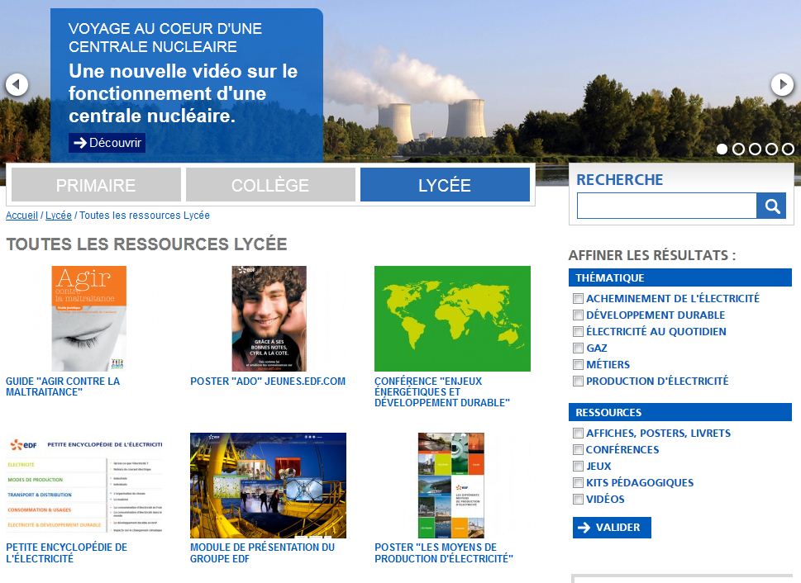Advance to next carousel slide arrow
801x583 pixels.
point(782,84)
